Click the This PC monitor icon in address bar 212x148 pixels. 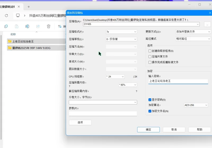click(18, 15)
